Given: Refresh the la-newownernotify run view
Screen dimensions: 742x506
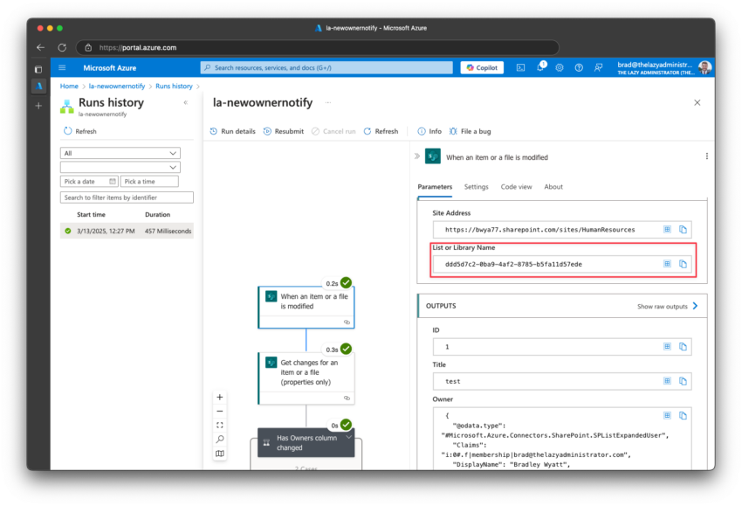Looking at the screenshot, I should tap(381, 131).
